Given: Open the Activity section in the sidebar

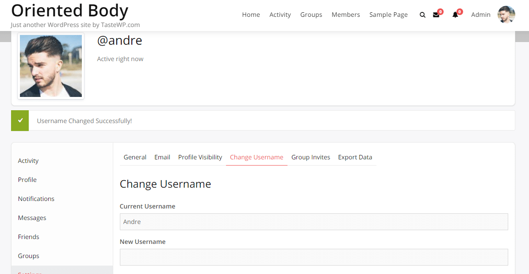Looking at the screenshot, I should (x=28, y=161).
